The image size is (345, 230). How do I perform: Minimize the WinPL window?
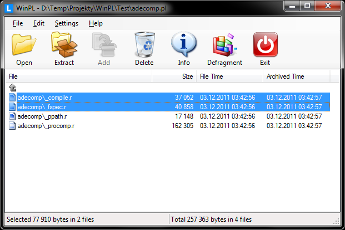(x=292, y=6)
